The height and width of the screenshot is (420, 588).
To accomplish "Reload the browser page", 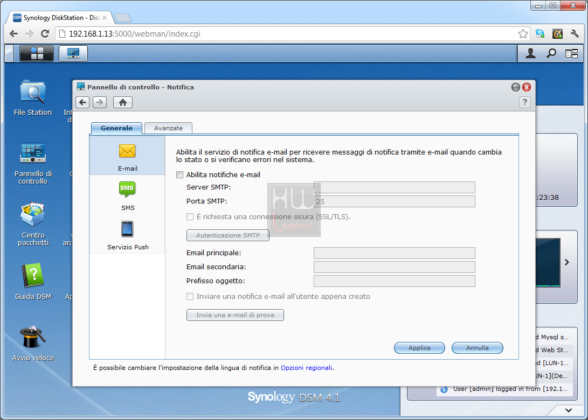I will click(45, 34).
